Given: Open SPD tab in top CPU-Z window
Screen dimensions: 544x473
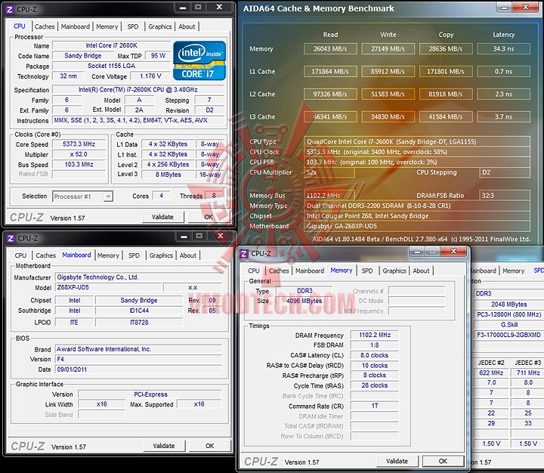Looking at the screenshot, I should [x=133, y=26].
